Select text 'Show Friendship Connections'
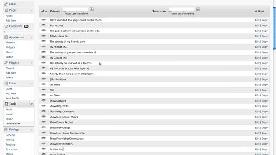 tap(66, 139)
